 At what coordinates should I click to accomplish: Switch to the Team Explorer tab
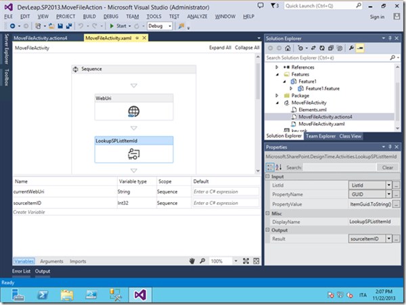click(321, 136)
